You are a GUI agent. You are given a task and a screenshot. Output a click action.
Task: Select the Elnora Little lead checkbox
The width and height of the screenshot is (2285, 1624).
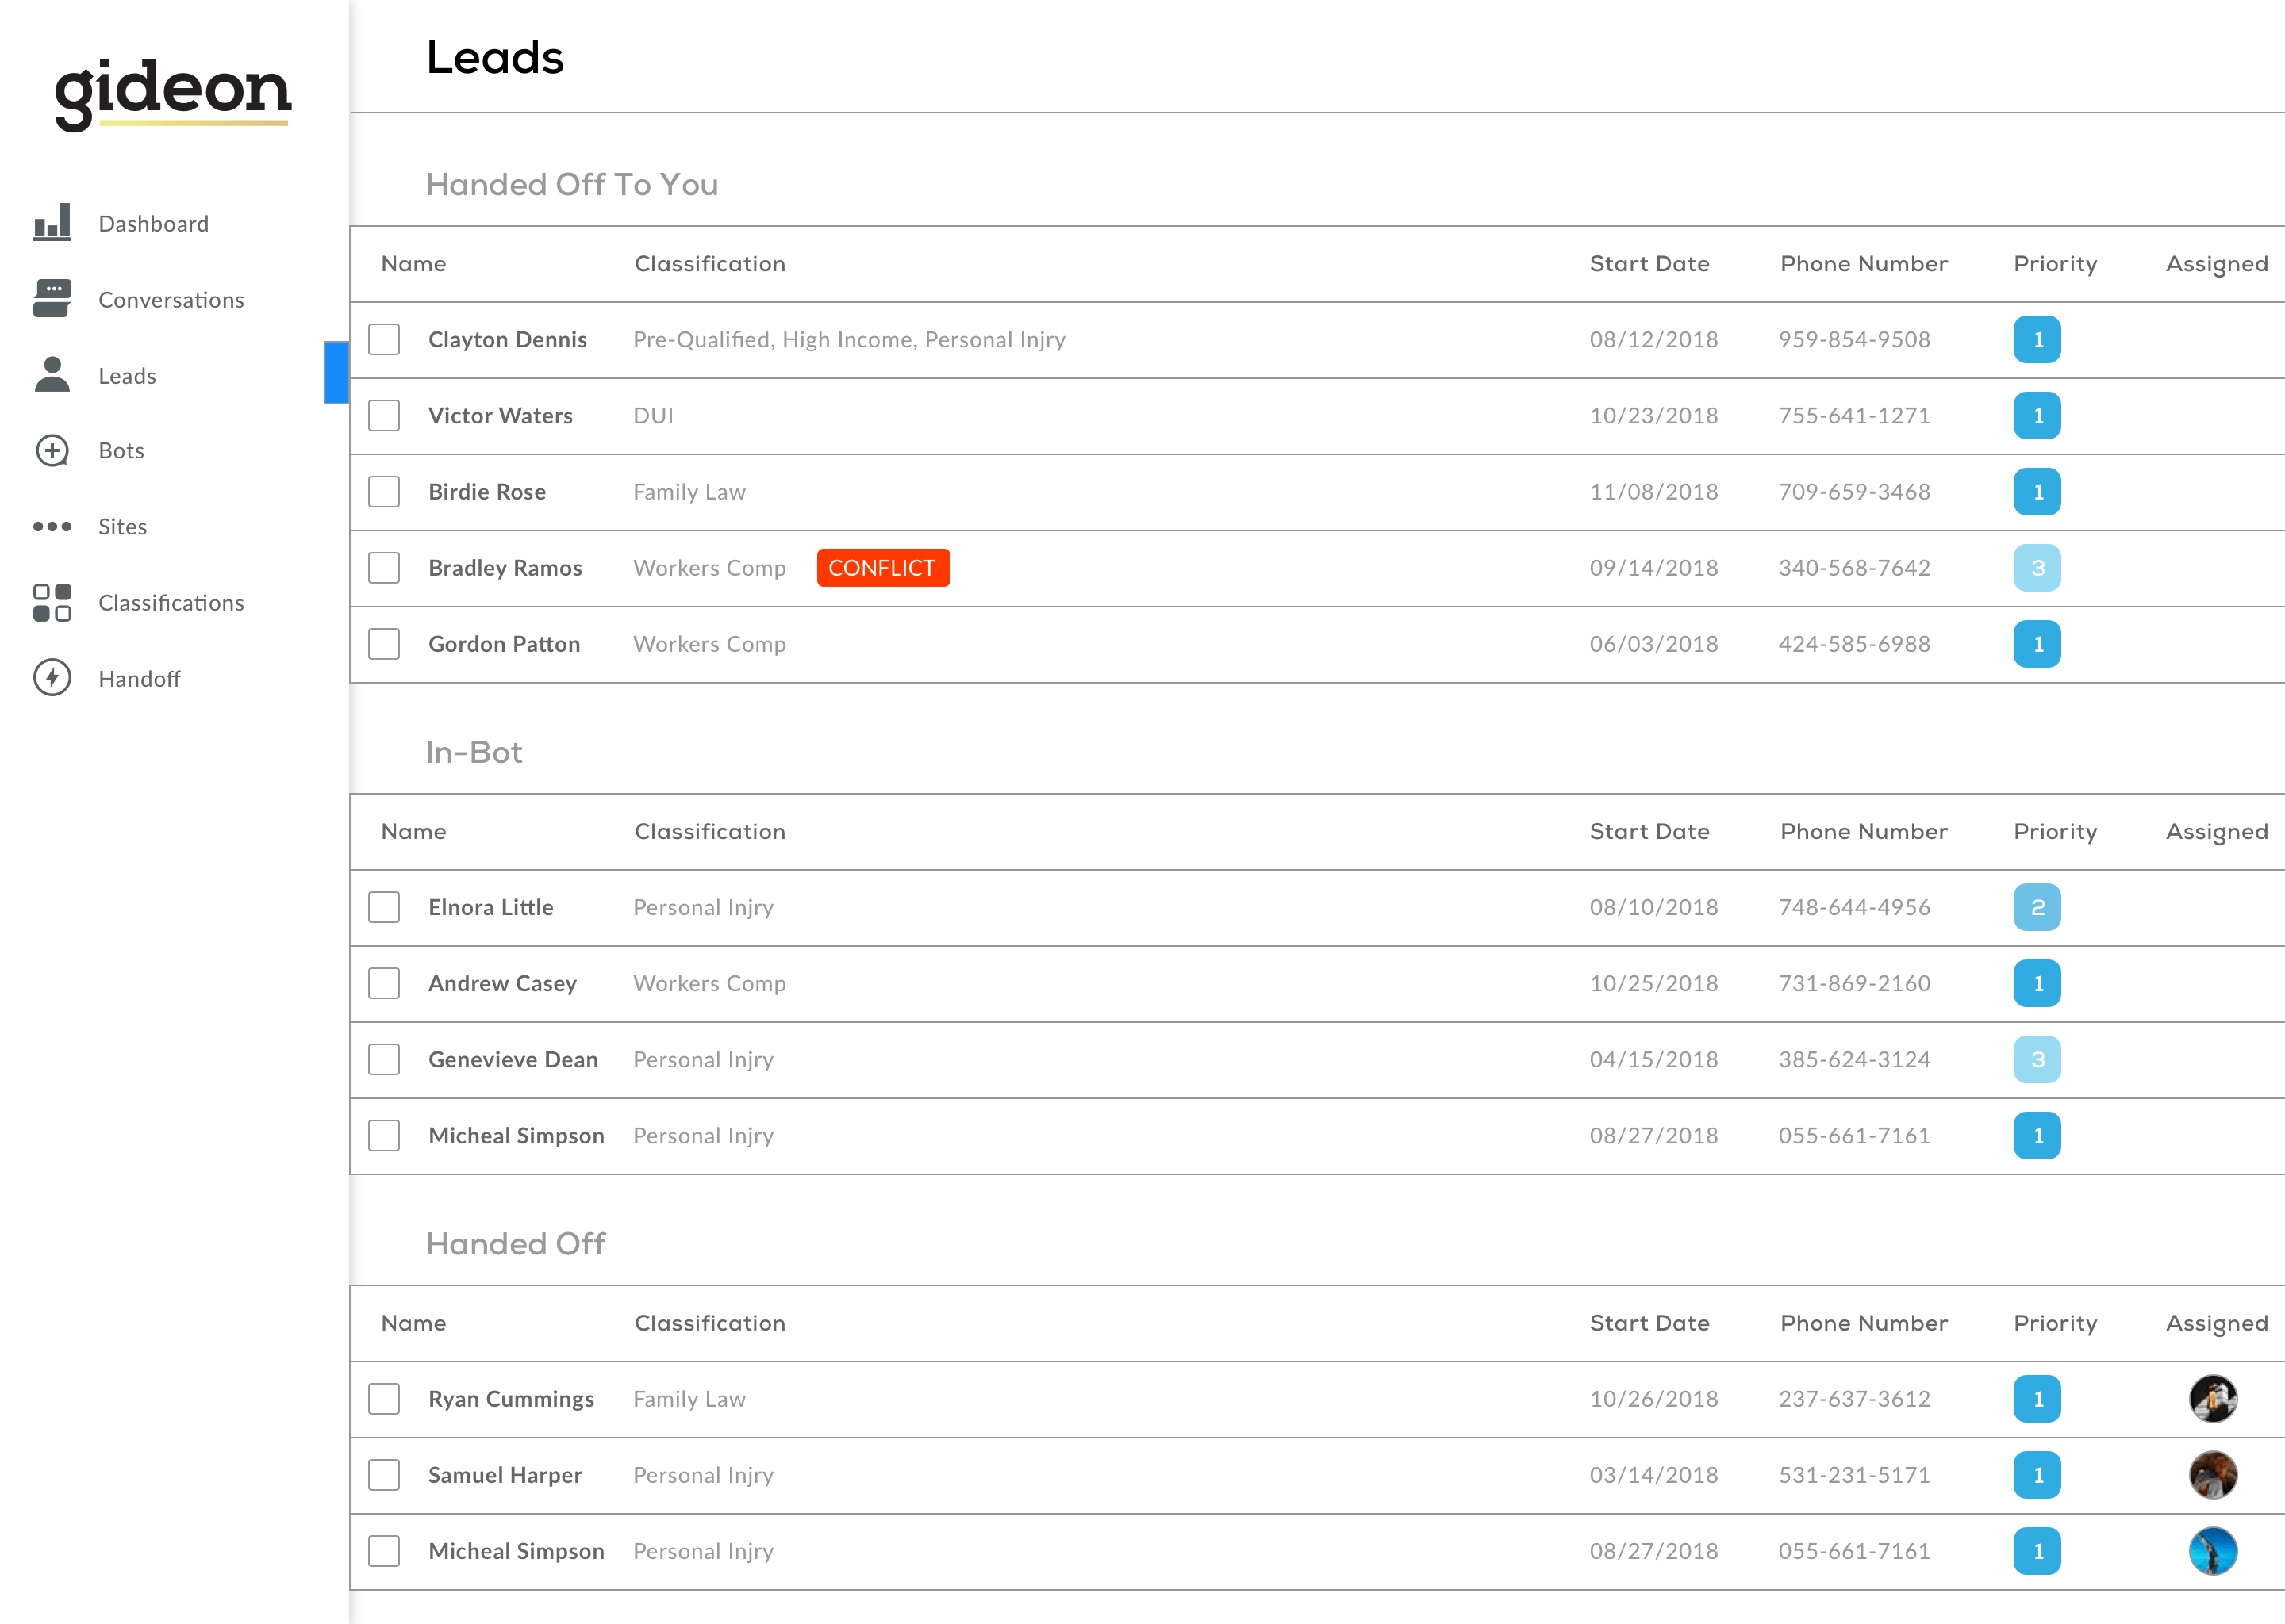pos(384,906)
